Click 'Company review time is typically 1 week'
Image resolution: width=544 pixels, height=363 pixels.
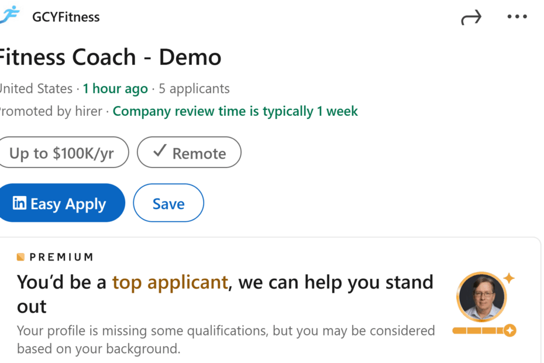pos(235,111)
